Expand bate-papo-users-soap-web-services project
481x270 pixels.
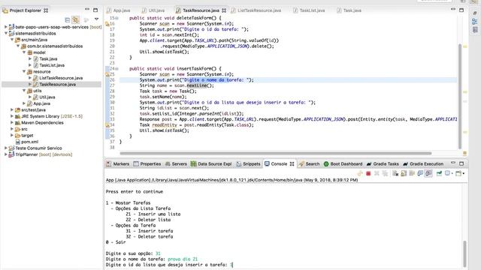pyautogui.click(x=6, y=27)
